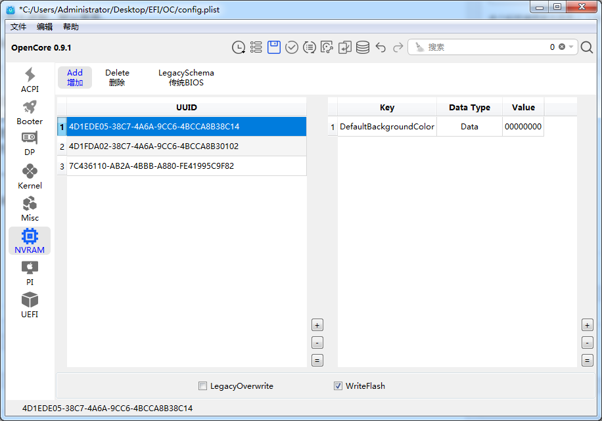Enable the LegacyOverwrite checkbox

tap(203, 386)
